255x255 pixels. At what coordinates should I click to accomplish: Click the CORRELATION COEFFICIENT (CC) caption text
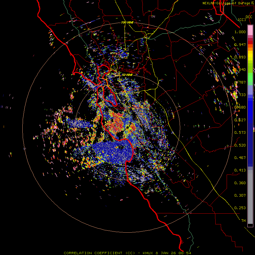coord(99,253)
